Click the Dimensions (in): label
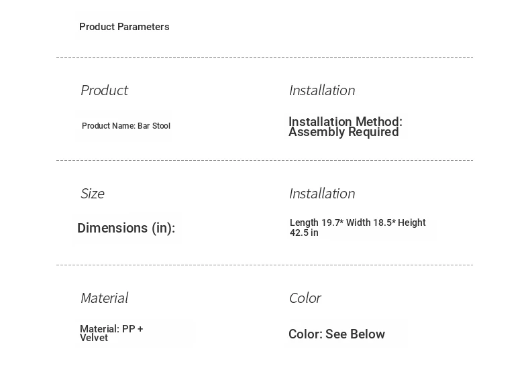 (x=126, y=228)
